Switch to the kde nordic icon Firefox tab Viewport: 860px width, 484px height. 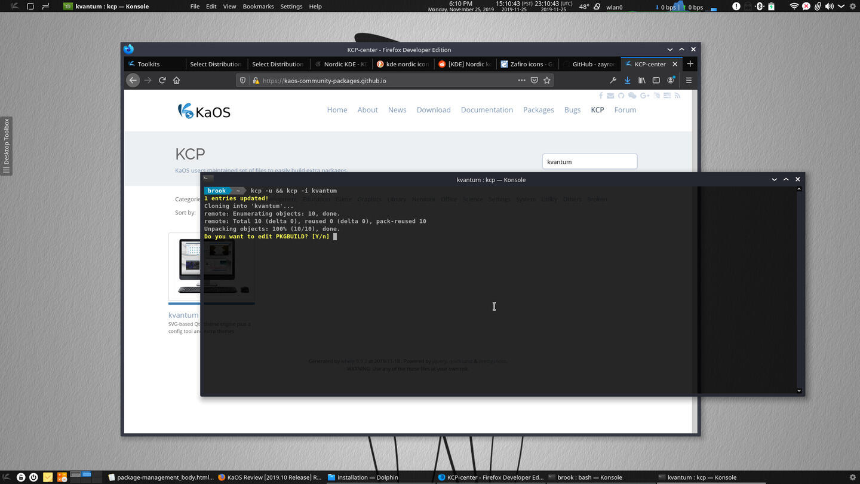[403, 64]
